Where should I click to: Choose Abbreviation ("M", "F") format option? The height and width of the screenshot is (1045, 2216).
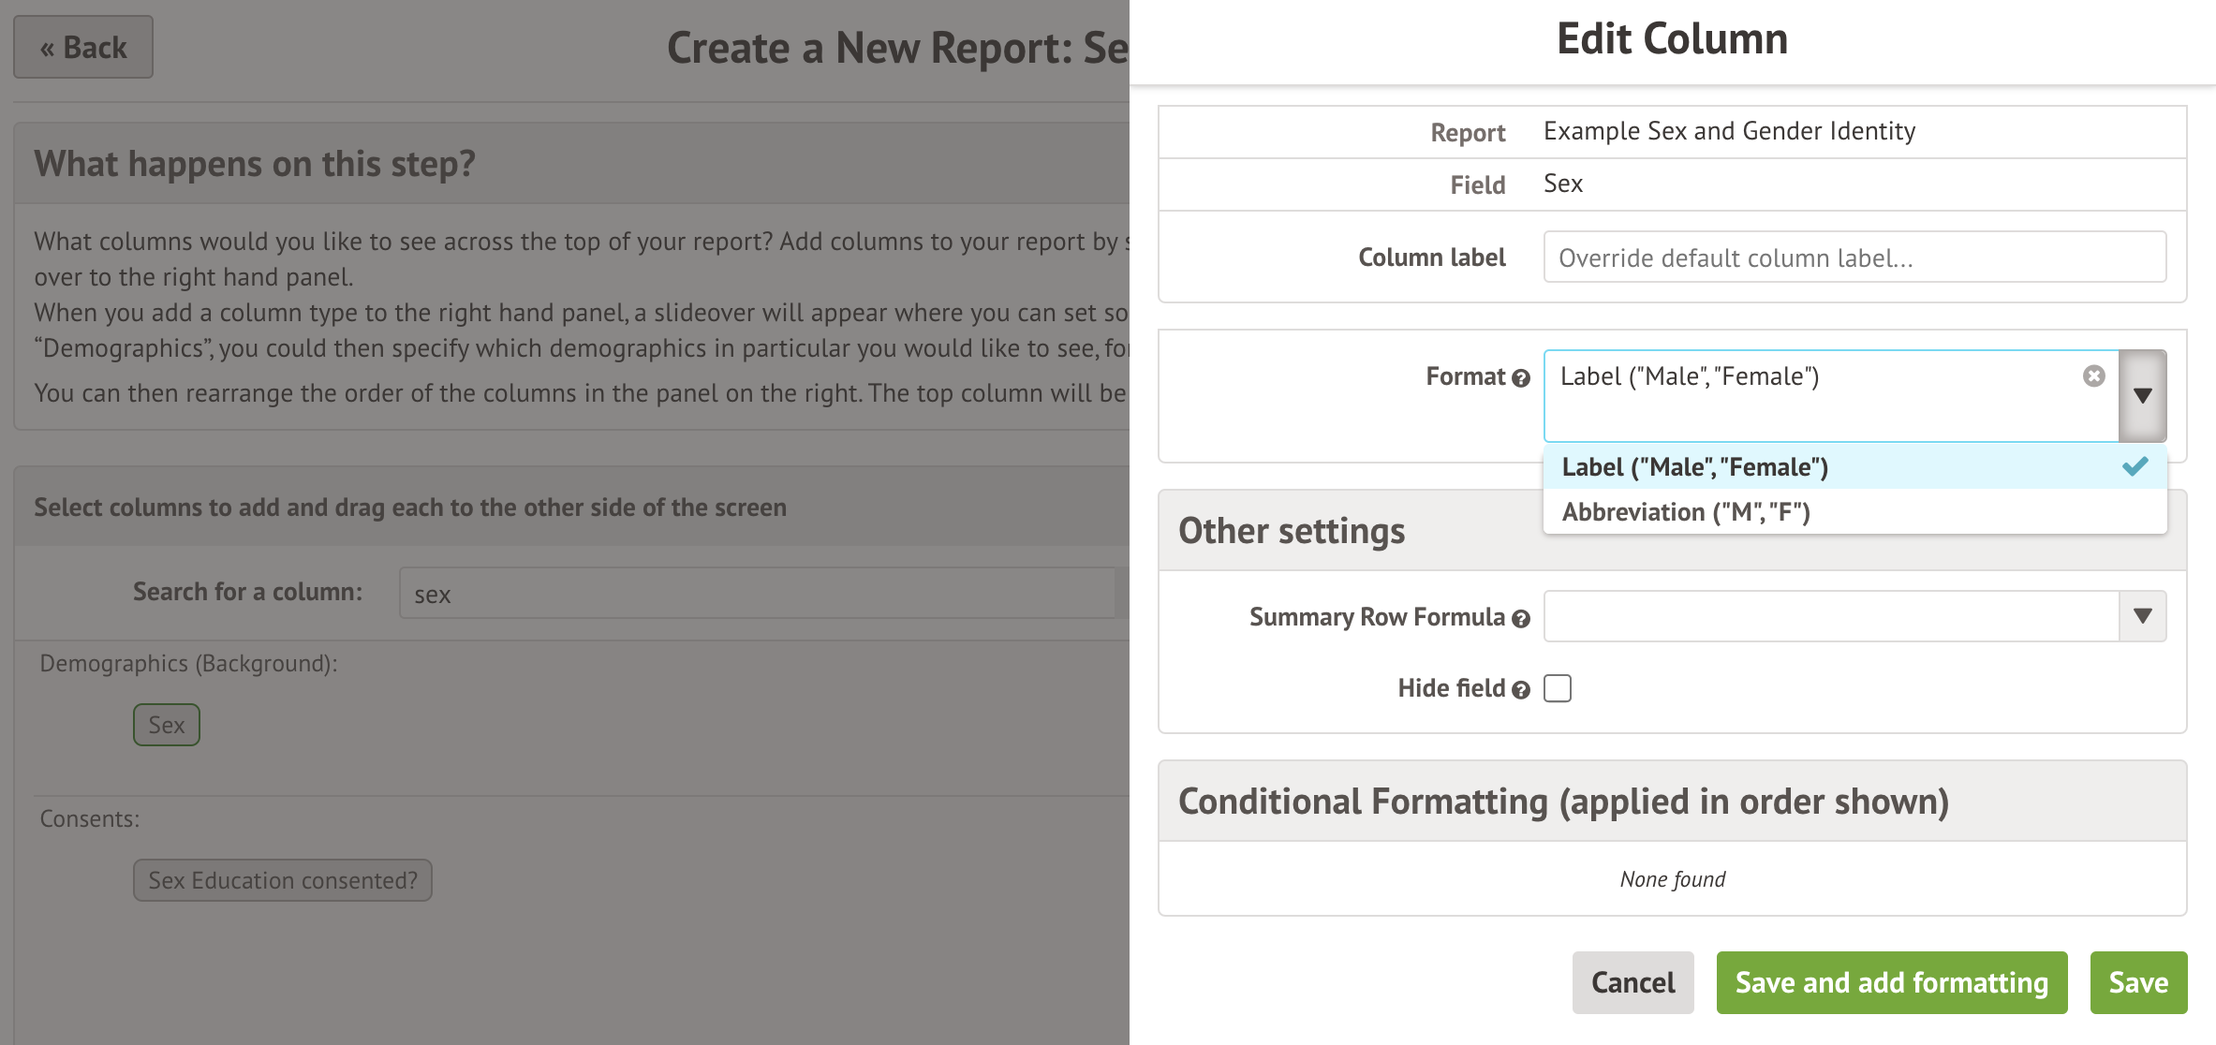1686,512
